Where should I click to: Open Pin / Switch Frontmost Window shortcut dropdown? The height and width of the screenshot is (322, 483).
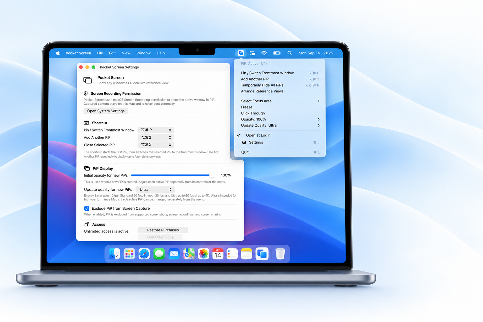point(156,130)
